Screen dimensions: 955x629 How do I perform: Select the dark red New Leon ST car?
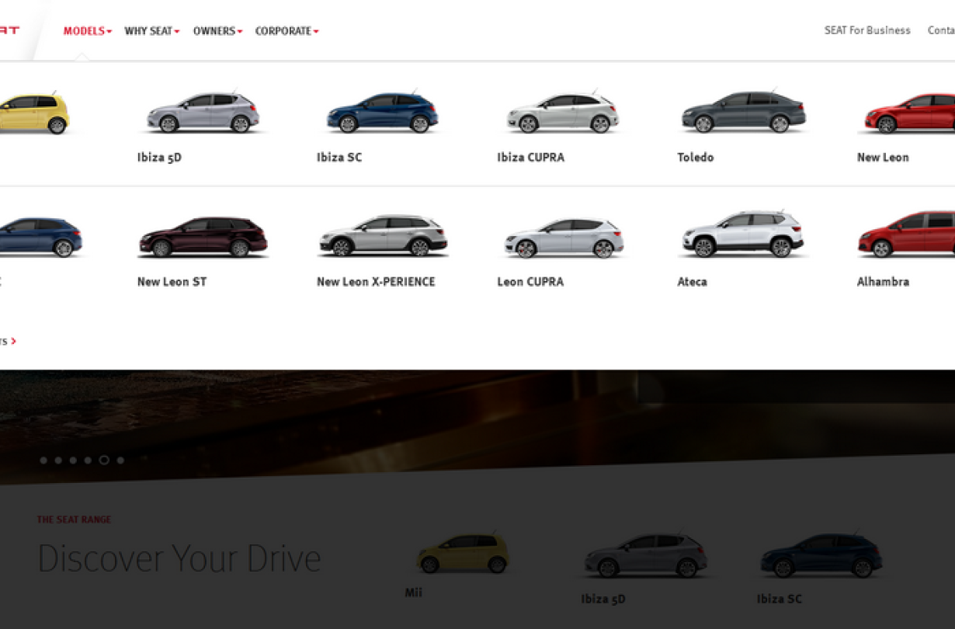click(x=203, y=238)
